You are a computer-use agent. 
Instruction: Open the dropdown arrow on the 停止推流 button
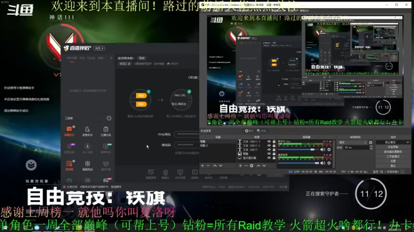(x=408, y=142)
